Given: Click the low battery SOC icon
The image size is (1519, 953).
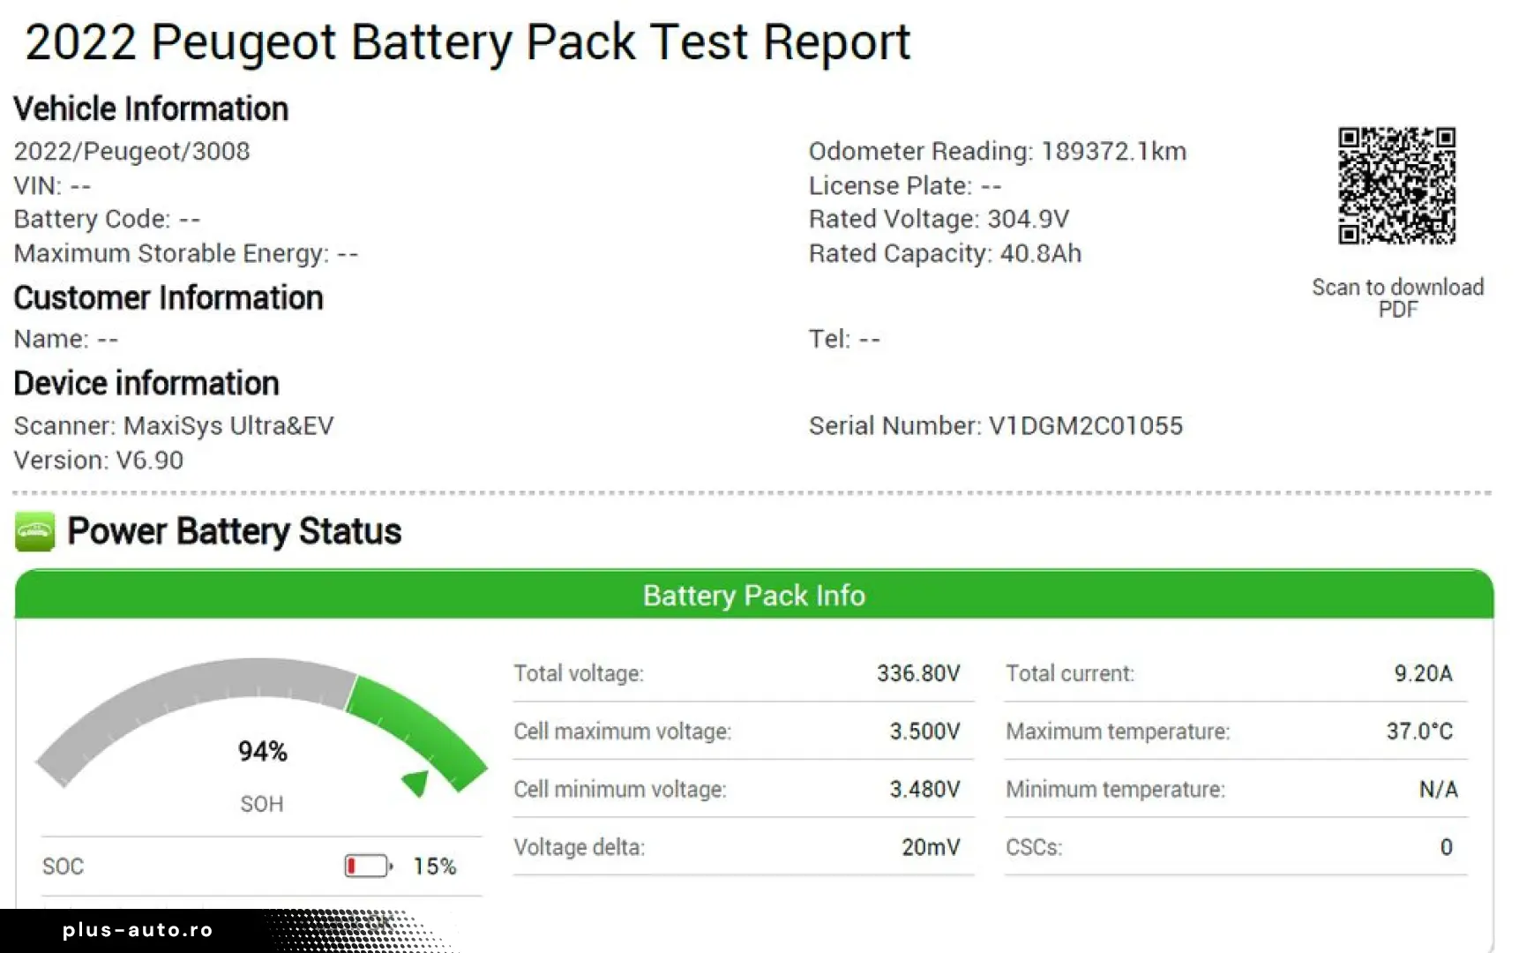Looking at the screenshot, I should (x=369, y=866).
